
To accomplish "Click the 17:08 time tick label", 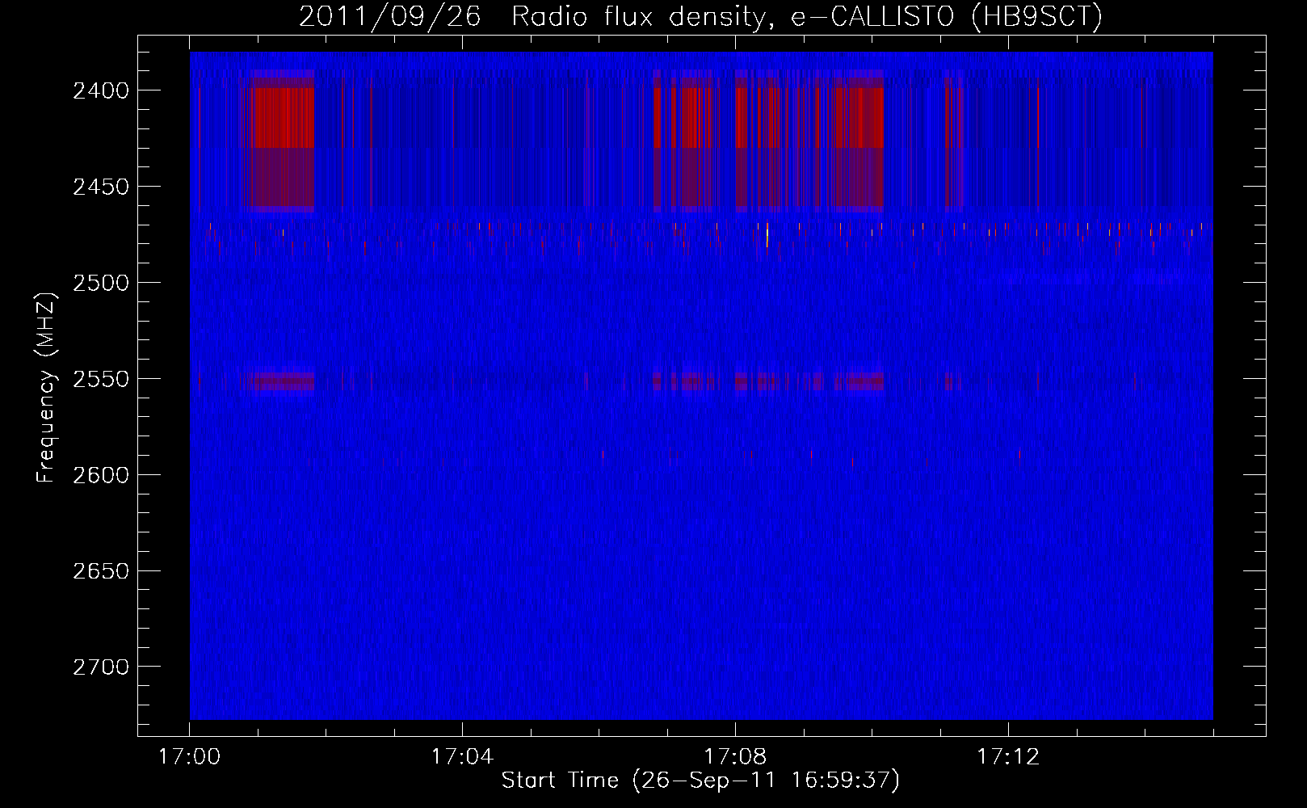I will pos(735,757).
